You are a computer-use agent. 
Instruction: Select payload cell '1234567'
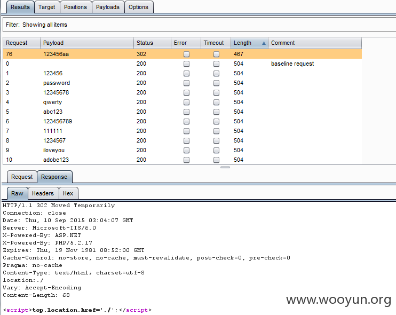point(54,140)
